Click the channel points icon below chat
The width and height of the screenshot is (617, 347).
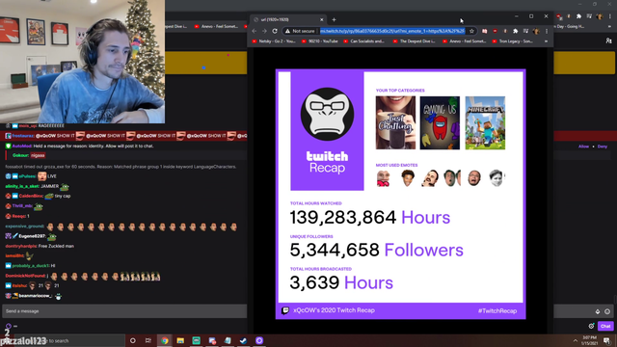pos(9,326)
